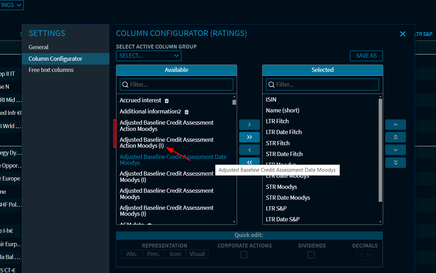Click the Filter field above the Selected list
This screenshot has height=273, width=436.
(x=322, y=84)
